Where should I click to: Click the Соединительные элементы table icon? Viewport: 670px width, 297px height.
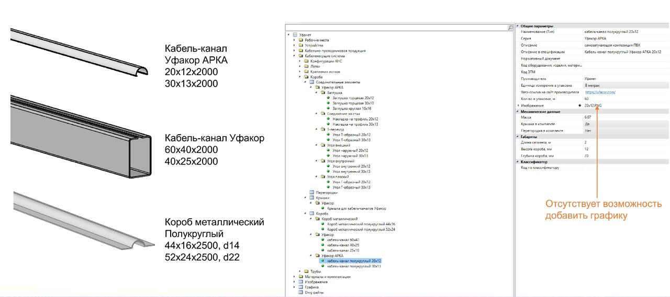pyautogui.click(x=312, y=82)
